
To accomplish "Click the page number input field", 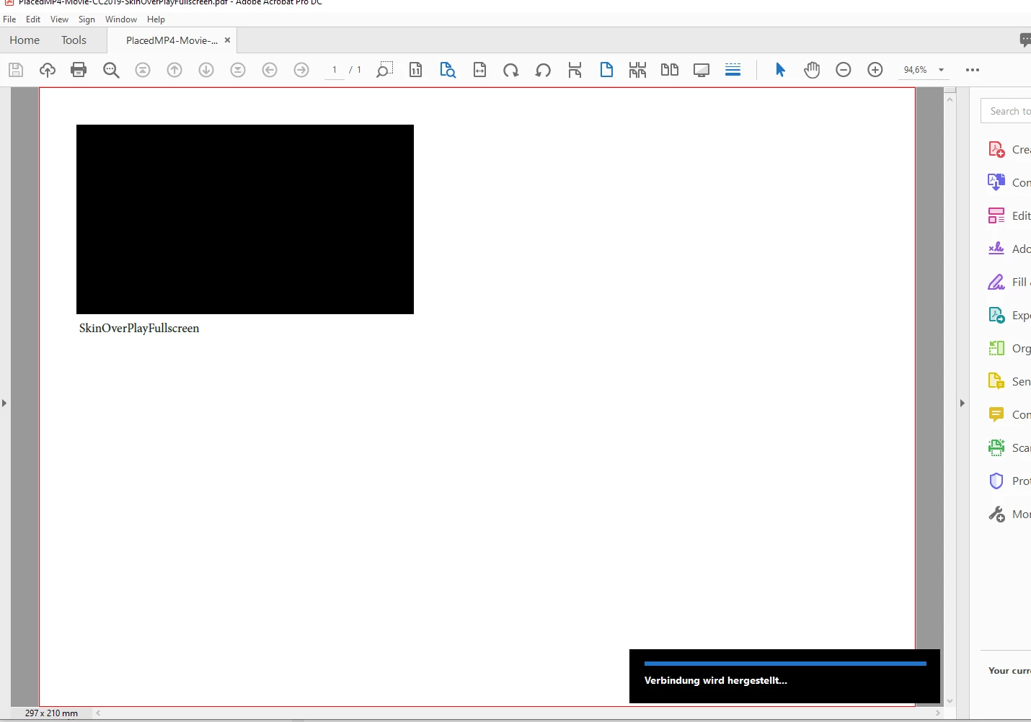I will (335, 70).
